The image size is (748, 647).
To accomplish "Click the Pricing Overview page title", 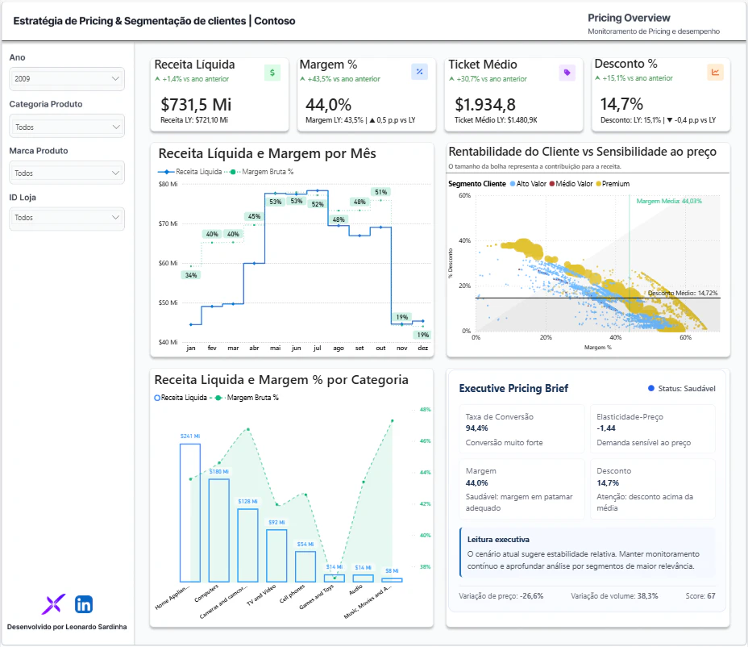I will click(629, 18).
